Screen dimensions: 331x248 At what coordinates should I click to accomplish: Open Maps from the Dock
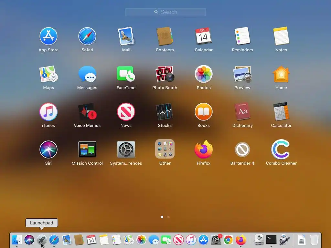pyautogui.click(x=129, y=240)
